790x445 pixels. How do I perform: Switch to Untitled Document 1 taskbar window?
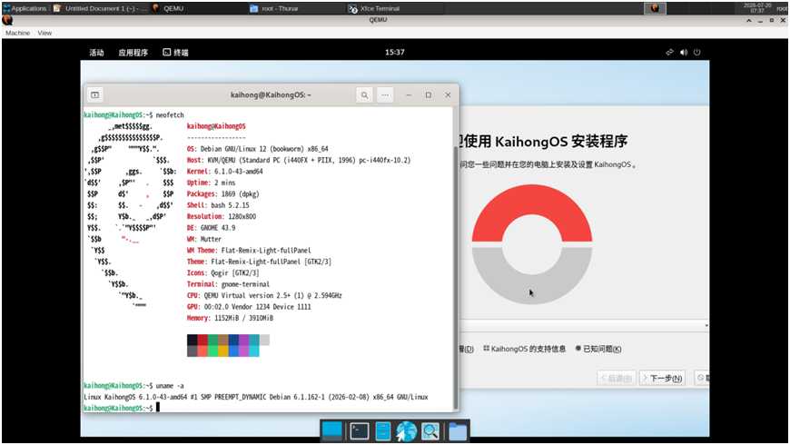(x=100, y=8)
